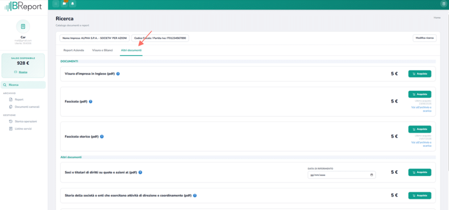Screen dimensions: 449x210
Task: Switch to the Report Azienda tab
Action: (74, 50)
